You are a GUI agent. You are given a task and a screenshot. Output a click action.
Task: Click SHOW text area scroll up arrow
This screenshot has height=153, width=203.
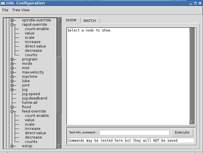click(192, 30)
